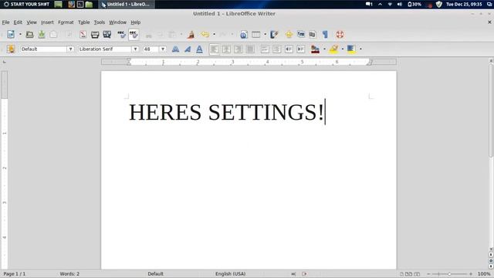This screenshot has width=494, height=278.
Task: Run Spelling and Grammar check
Action: coord(121,34)
